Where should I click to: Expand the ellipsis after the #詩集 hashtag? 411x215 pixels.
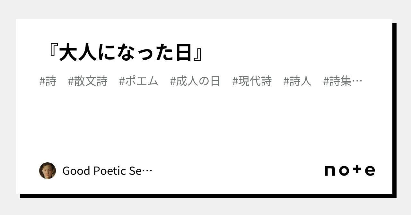point(357,82)
